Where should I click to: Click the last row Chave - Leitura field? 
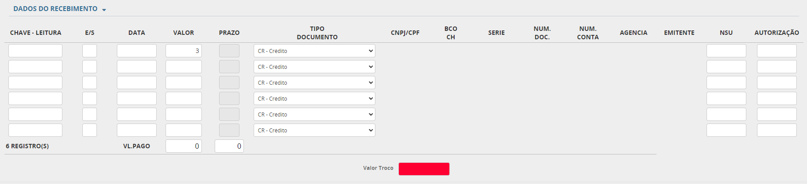(35, 130)
